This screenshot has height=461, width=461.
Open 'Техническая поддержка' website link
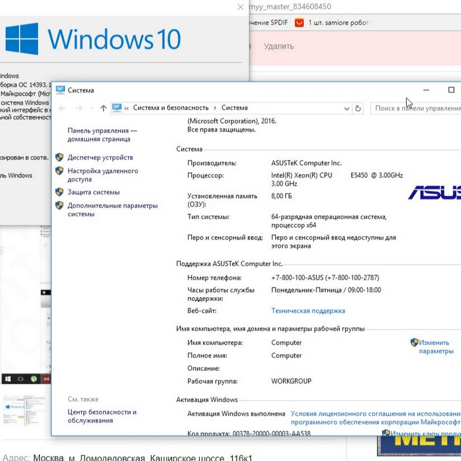(x=308, y=310)
